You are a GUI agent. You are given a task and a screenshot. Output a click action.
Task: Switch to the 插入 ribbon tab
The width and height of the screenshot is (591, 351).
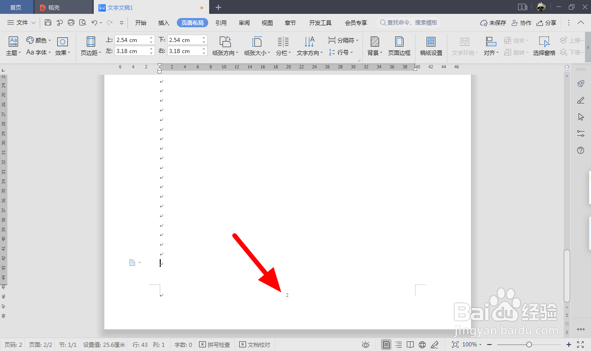click(x=164, y=23)
